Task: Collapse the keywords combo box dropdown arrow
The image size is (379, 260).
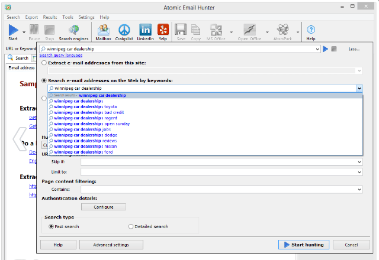Action: (x=359, y=88)
